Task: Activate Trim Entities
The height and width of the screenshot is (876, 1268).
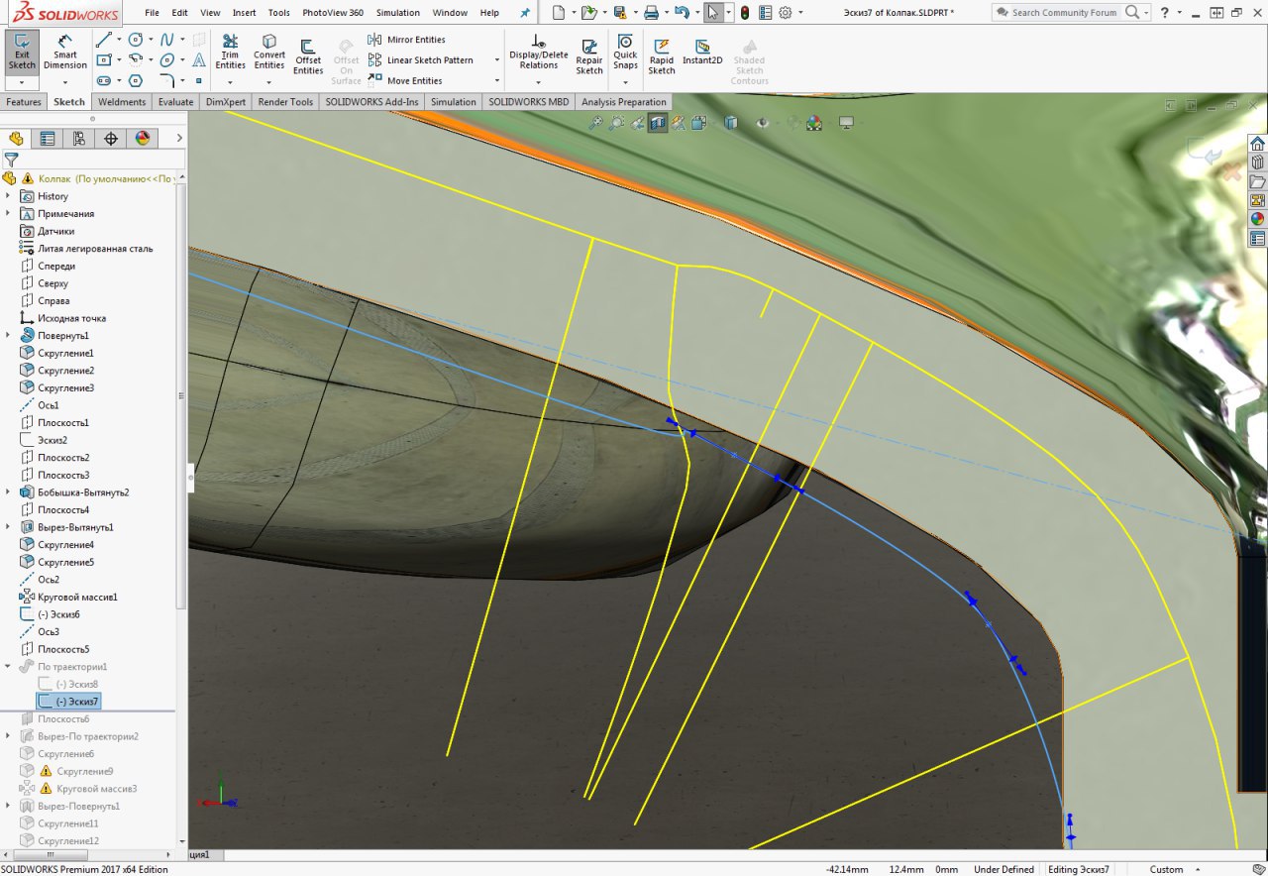Action: pyautogui.click(x=230, y=52)
